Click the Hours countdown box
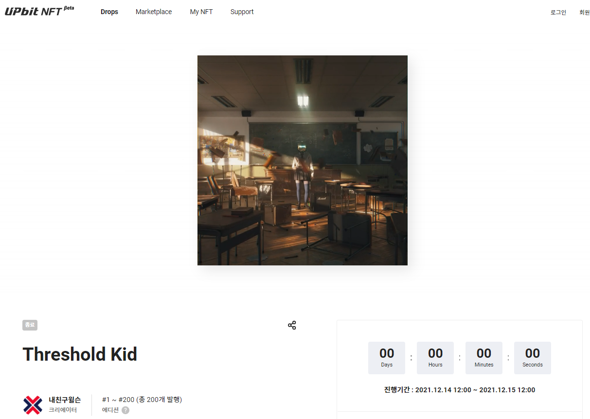This screenshot has width=590, height=419. coord(435,358)
